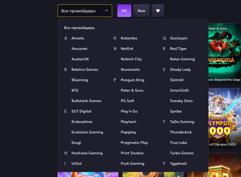
Task: Collapse the providers dropdown chevron
Action: pyautogui.click(x=107, y=11)
